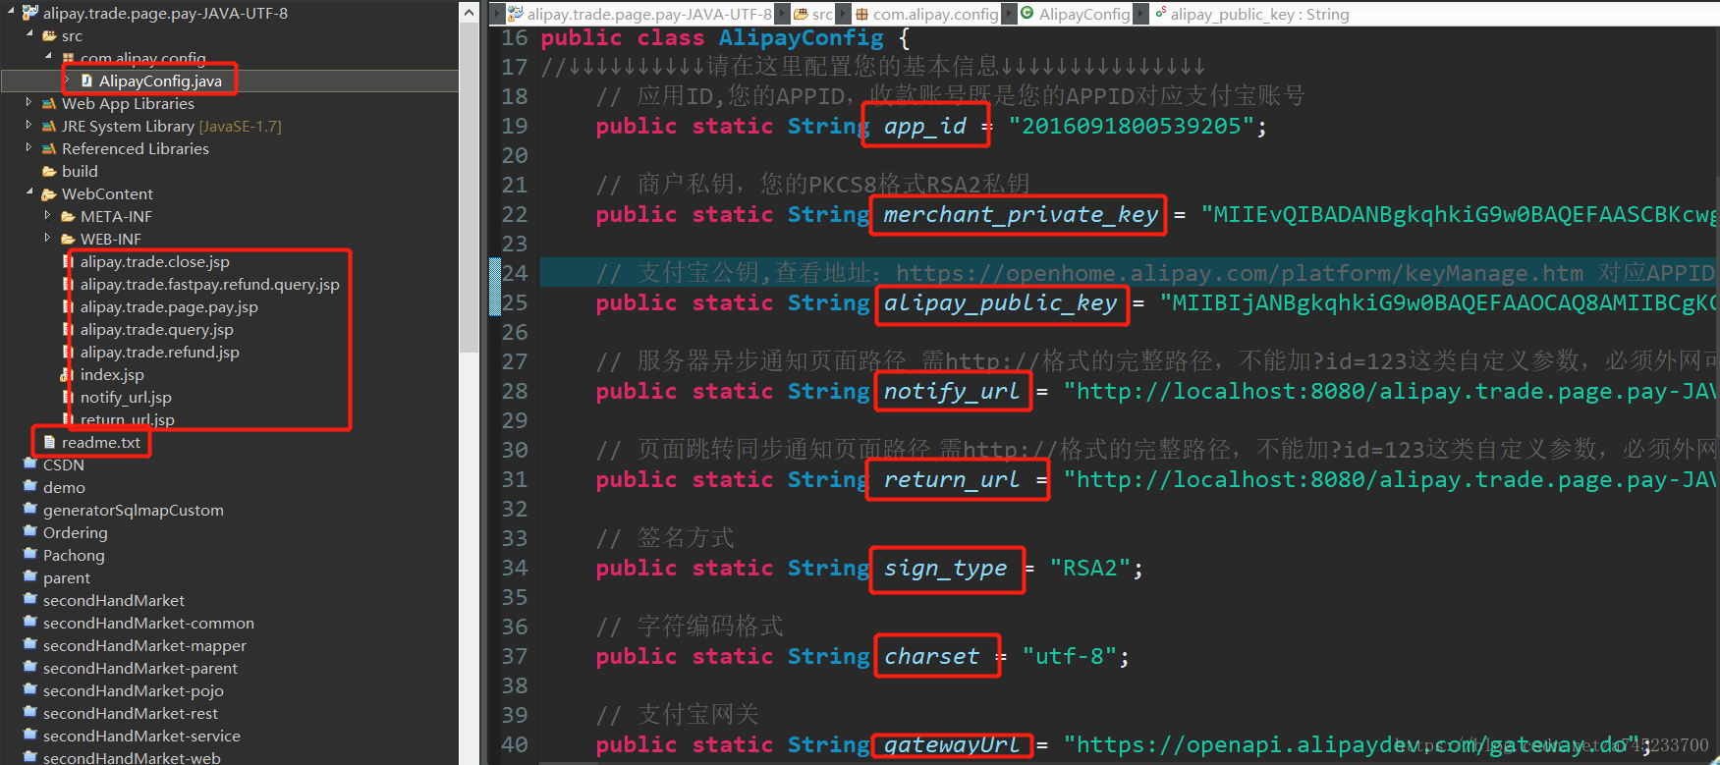Open alipay.trade.query.jsp
1720x765 pixels.
[x=157, y=329]
